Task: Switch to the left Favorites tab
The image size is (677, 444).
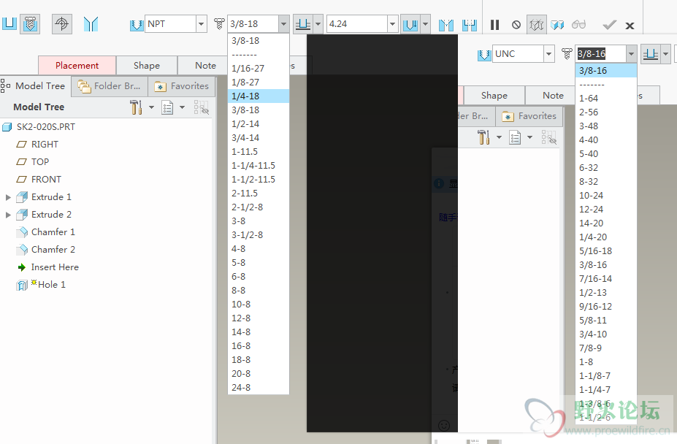Action: (182, 86)
